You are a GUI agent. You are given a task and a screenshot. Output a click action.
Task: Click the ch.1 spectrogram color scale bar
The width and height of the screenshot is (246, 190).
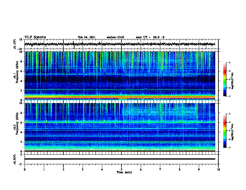(x=225, y=79)
